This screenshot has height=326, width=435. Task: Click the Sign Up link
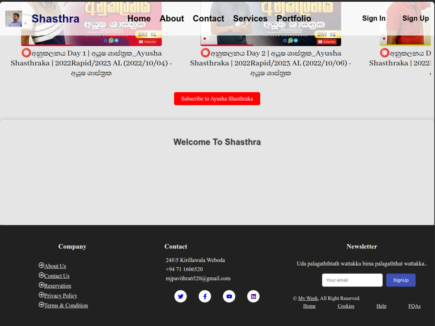tap(415, 18)
